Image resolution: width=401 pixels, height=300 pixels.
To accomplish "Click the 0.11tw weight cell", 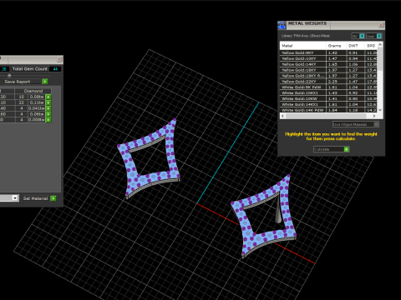I will point(37,102).
